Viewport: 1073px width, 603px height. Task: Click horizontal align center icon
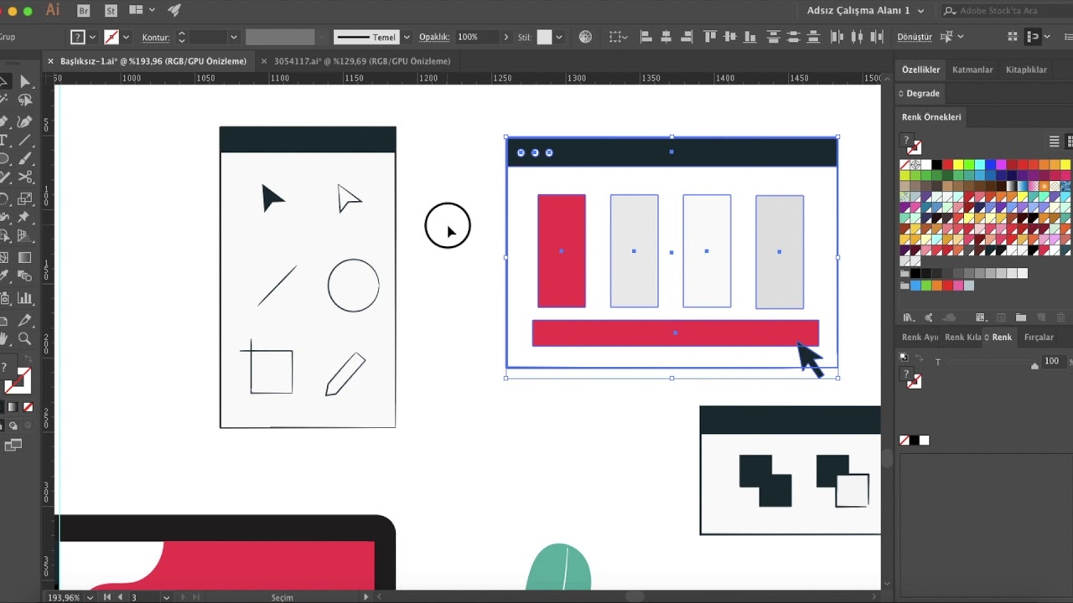(x=666, y=37)
